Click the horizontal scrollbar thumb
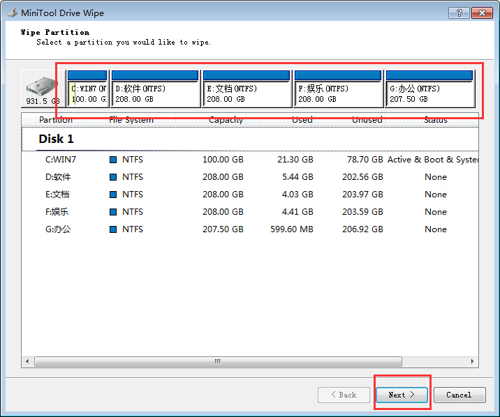Image resolution: width=500 pixels, height=417 pixels. tap(218, 361)
